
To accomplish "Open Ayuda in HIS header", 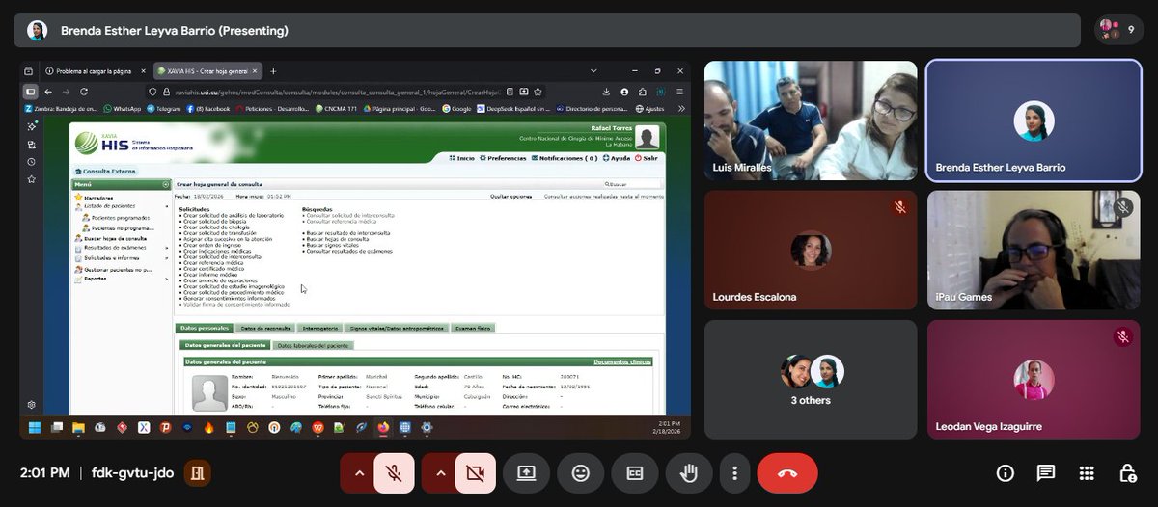I will tap(618, 157).
